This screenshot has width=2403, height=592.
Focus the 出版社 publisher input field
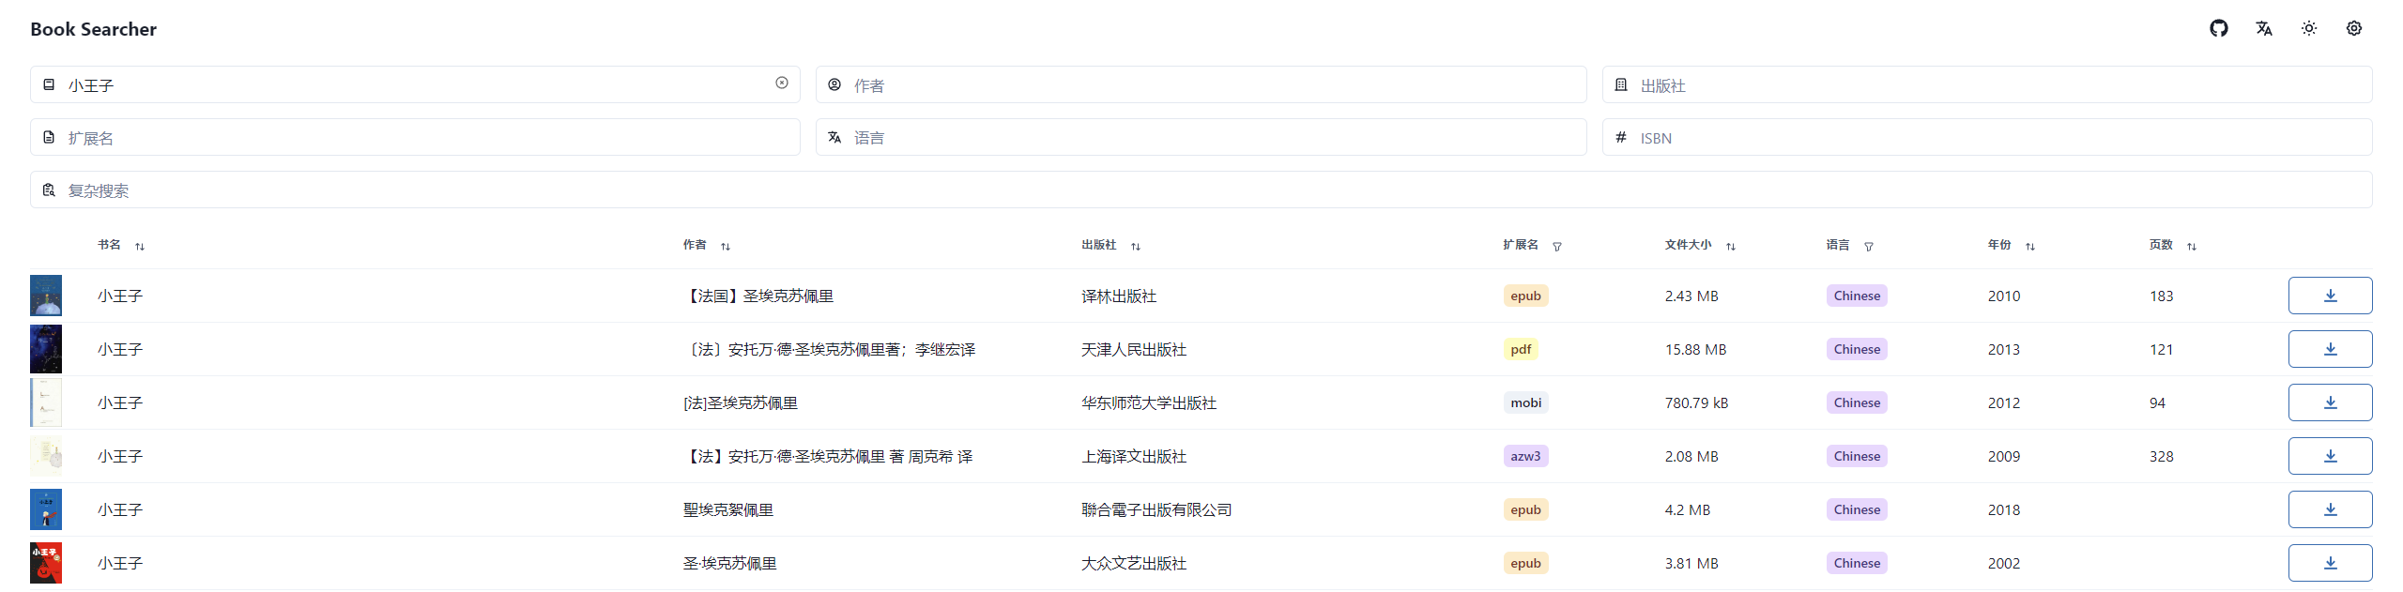pos(1987,84)
